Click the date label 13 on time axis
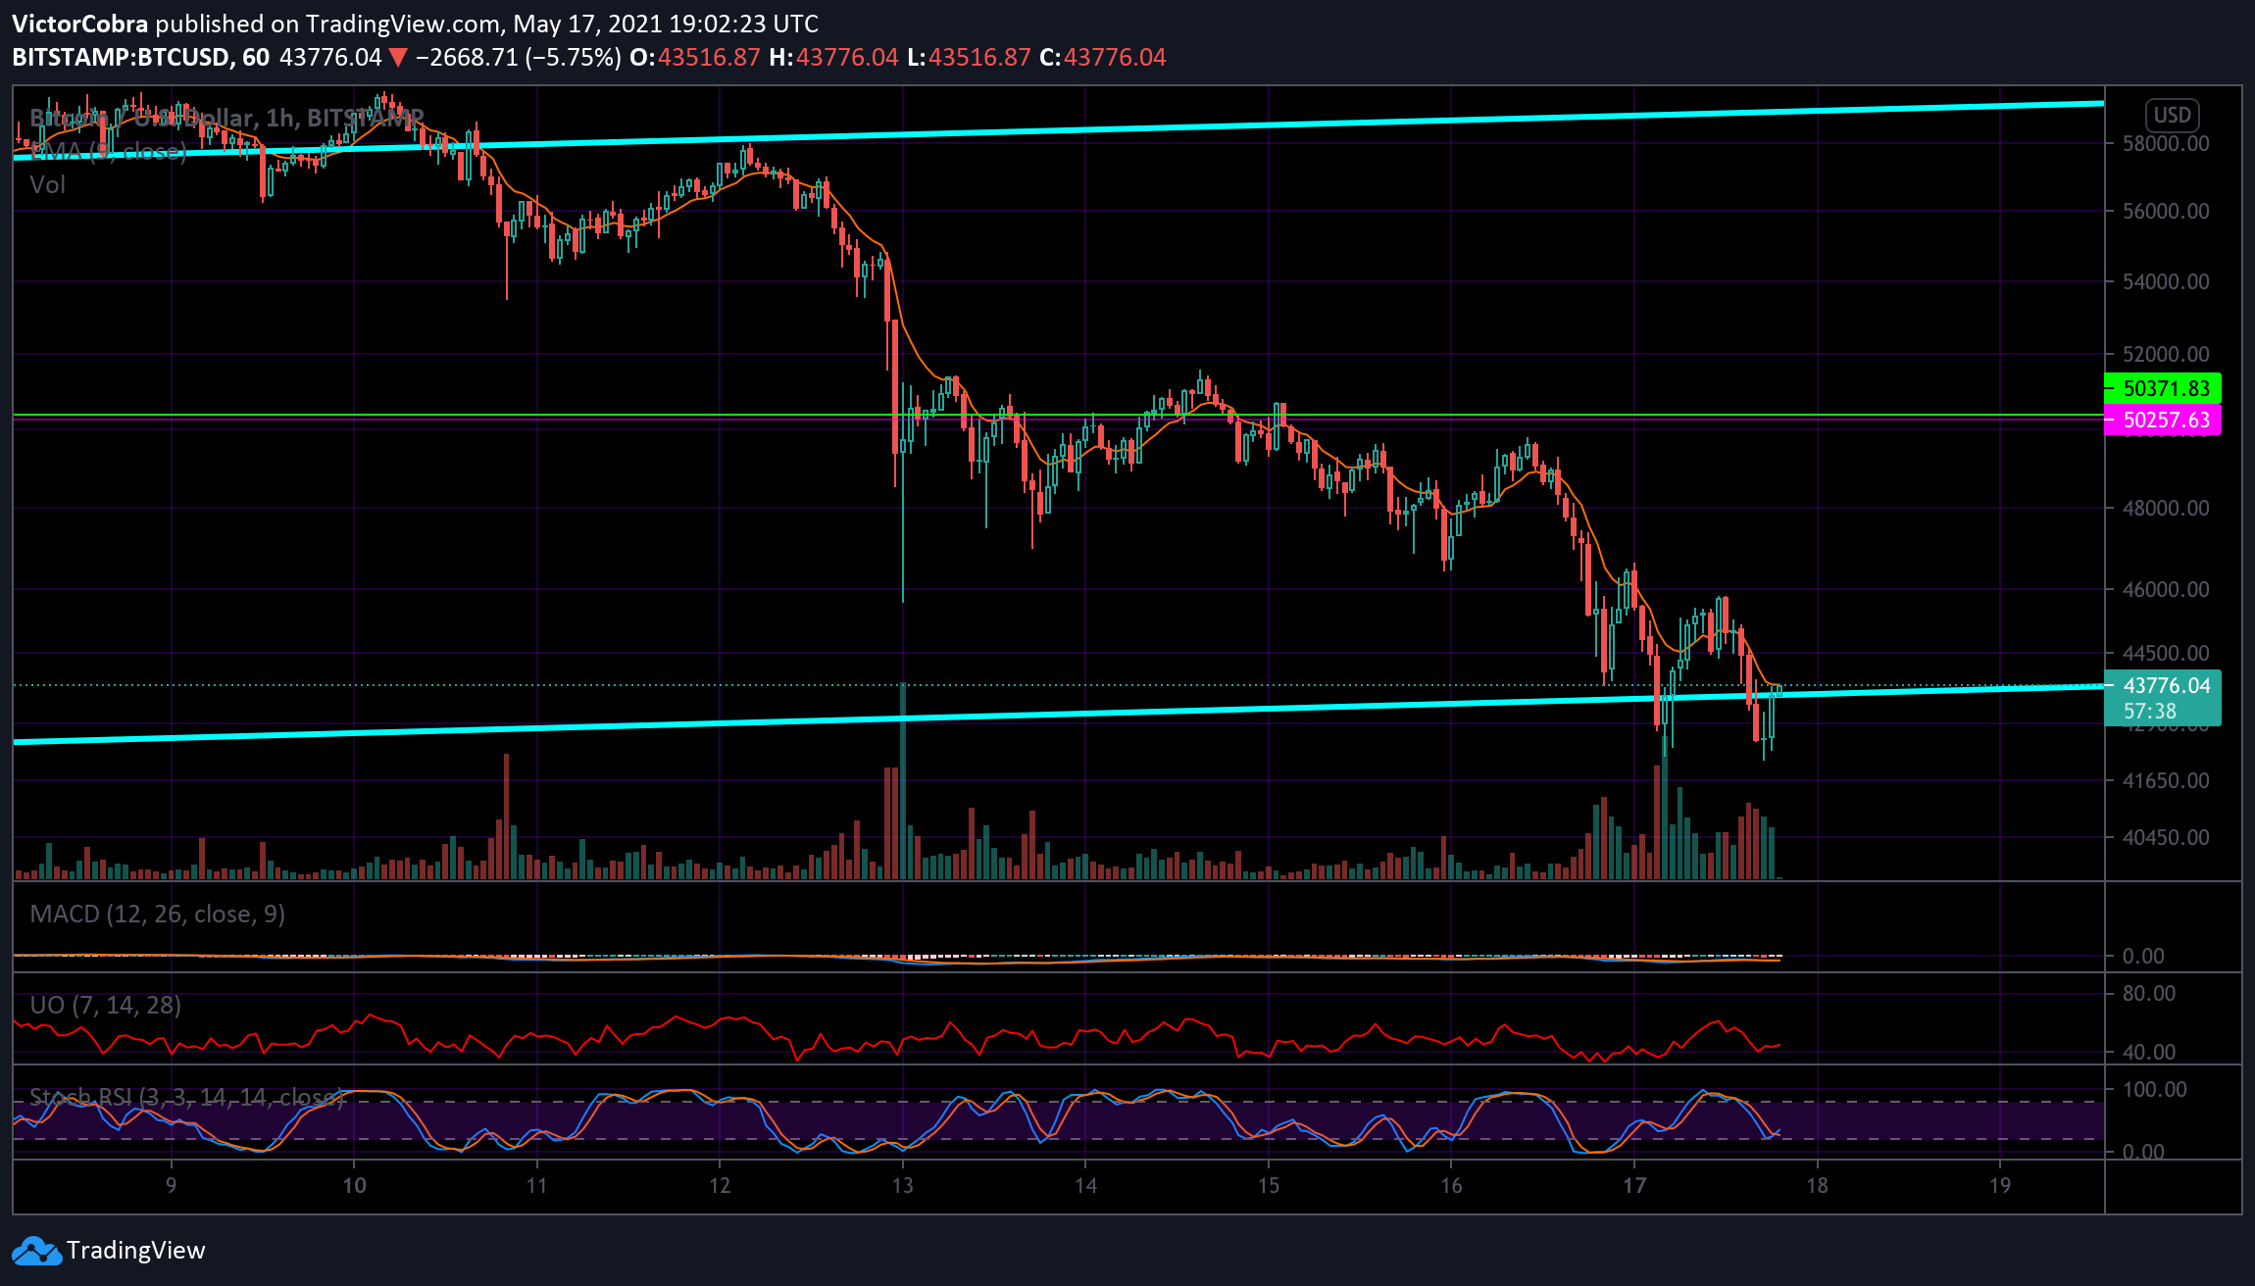 pos(902,1185)
